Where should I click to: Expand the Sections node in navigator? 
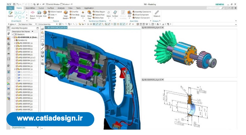pyautogui.click(x=12, y=34)
